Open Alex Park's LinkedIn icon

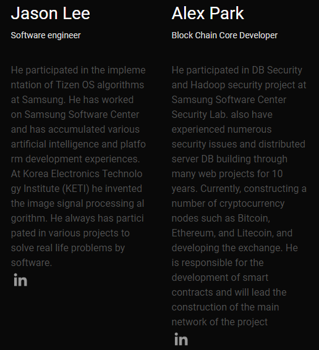181,339
